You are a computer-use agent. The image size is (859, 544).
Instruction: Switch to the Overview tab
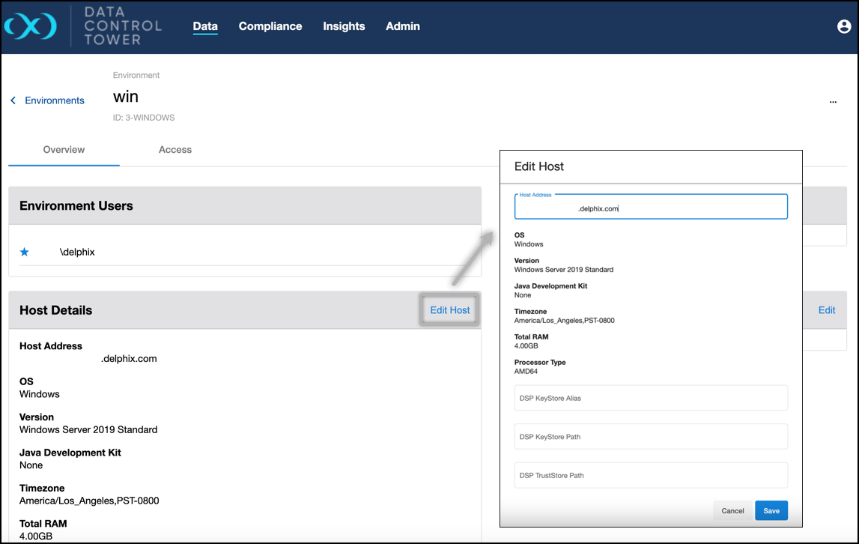click(x=64, y=150)
